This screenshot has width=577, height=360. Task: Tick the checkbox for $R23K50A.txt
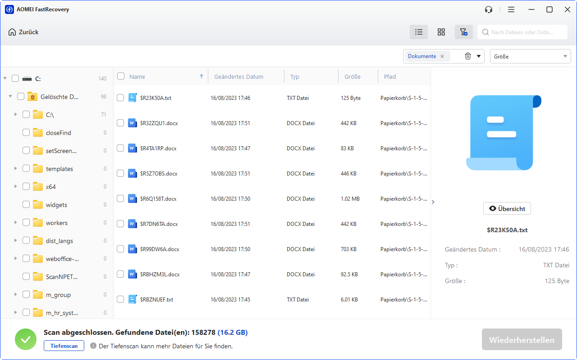(x=120, y=98)
